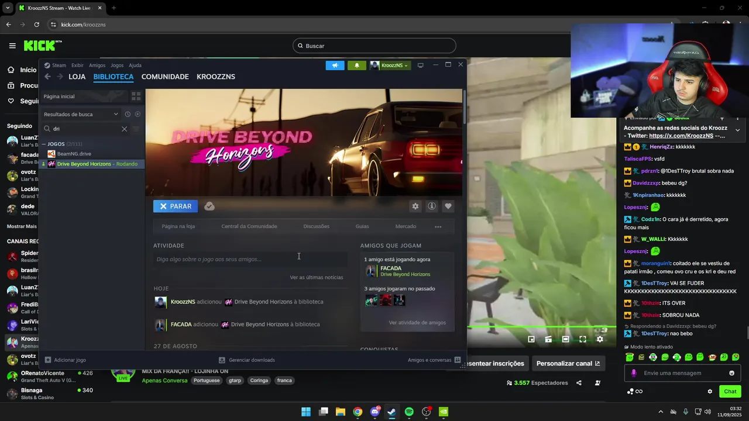Open Kick hamburger sidebar menu
Screen dimensions: 749x421
[12, 46]
